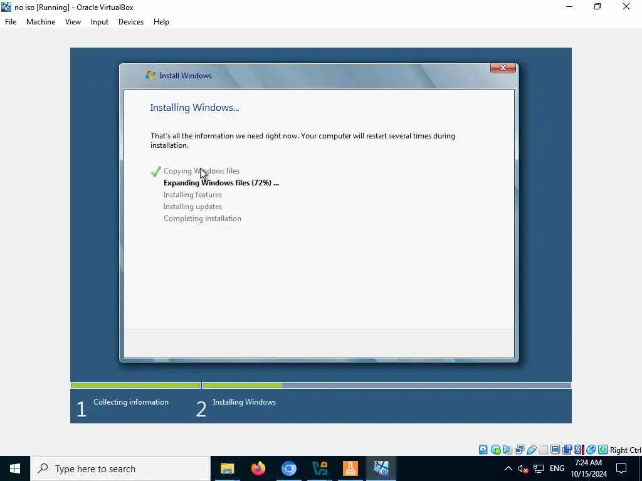Click the Type here to search box
Screen dimensions: 642x481
coord(120,468)
